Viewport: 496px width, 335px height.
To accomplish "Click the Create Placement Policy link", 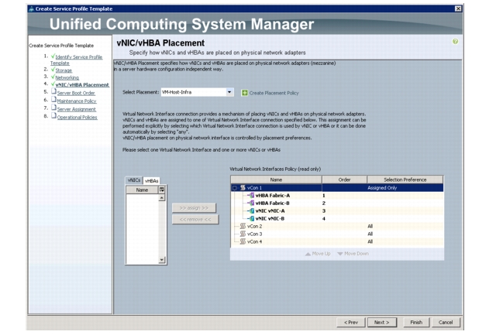I will pos(274,93).
